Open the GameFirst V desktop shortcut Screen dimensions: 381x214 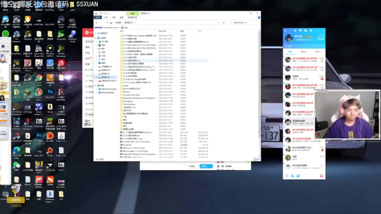click(16, 137)
